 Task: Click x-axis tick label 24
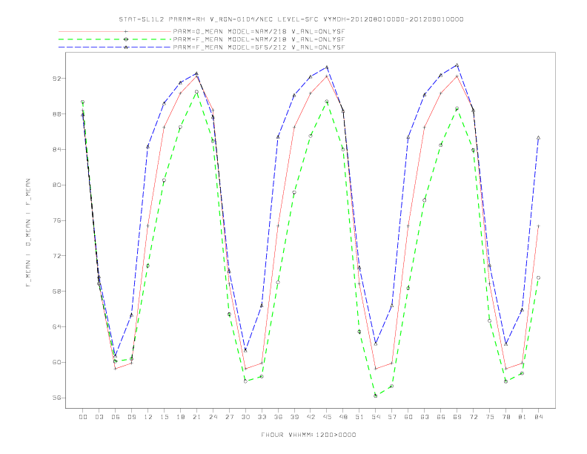pos(213,417)
